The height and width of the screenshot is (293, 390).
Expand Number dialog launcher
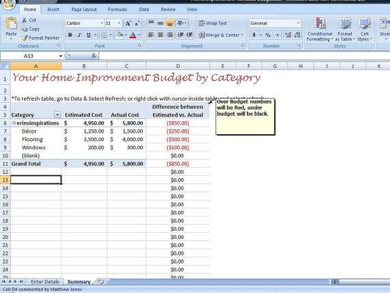[x=299, y=46]
